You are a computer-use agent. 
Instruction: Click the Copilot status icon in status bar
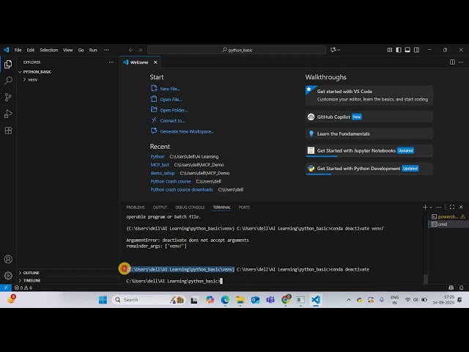(451, 287)
